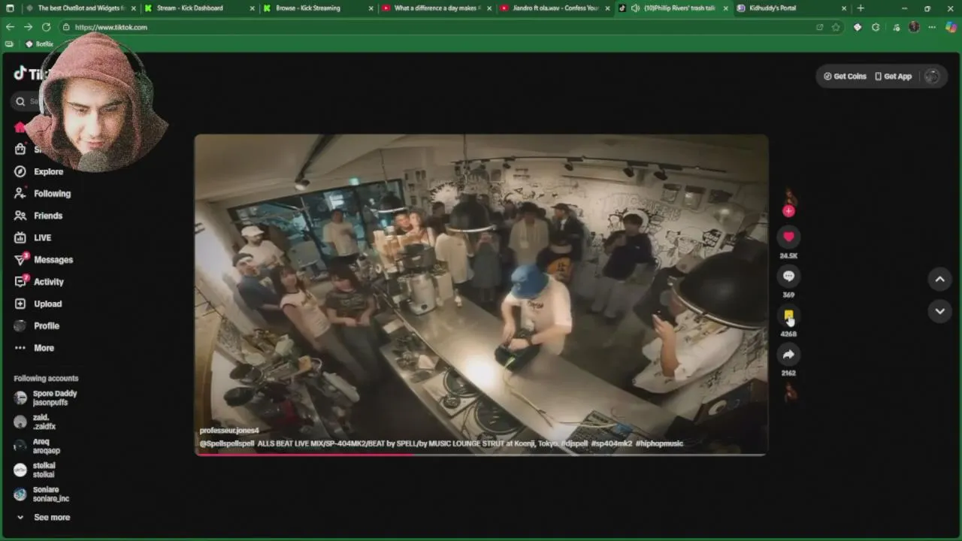Mute the Phillip Rivers tab audio icon

[x=636, y=8]
